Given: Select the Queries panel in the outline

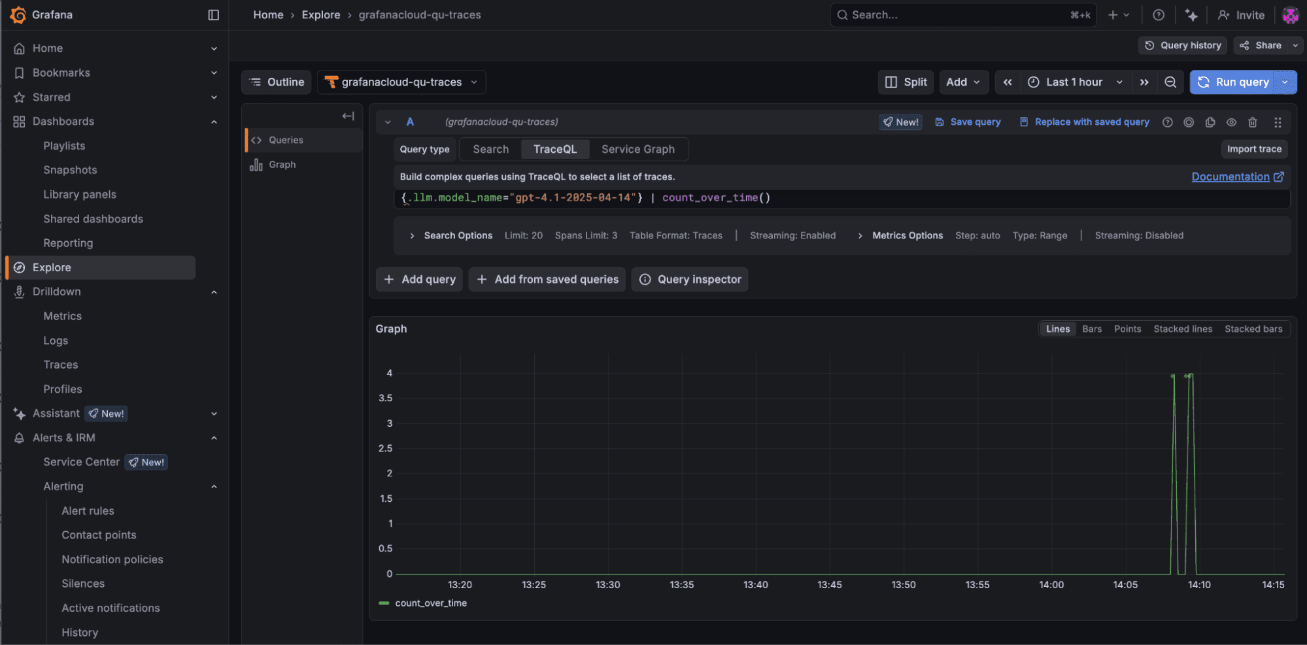Looking at the screenshot, I should click(286, 139).
